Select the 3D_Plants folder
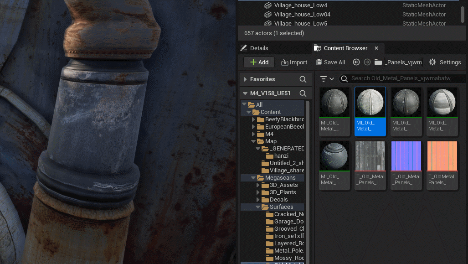Image resolution: width=468 pixels, height=264 pixels. point(283,192)
